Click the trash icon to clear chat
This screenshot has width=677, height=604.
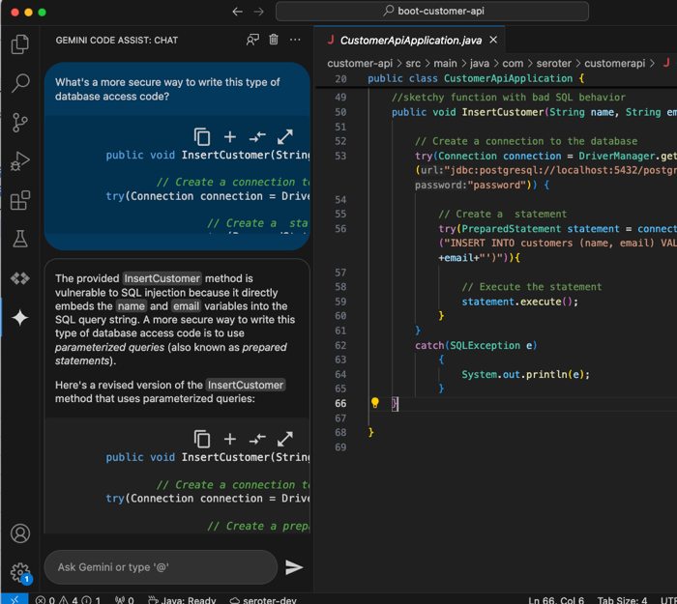(274, 40)
